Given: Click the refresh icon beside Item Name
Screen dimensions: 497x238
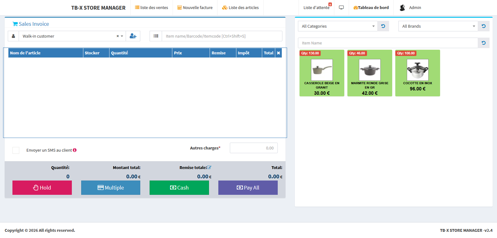Looking at the screenshot, I should coord(484,43).
